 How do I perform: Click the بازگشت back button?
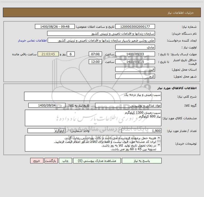pyautogui.click(x=51, y=161)
